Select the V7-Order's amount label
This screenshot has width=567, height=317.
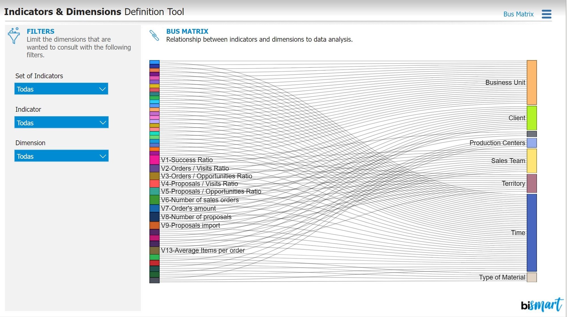tap(188, 208)
